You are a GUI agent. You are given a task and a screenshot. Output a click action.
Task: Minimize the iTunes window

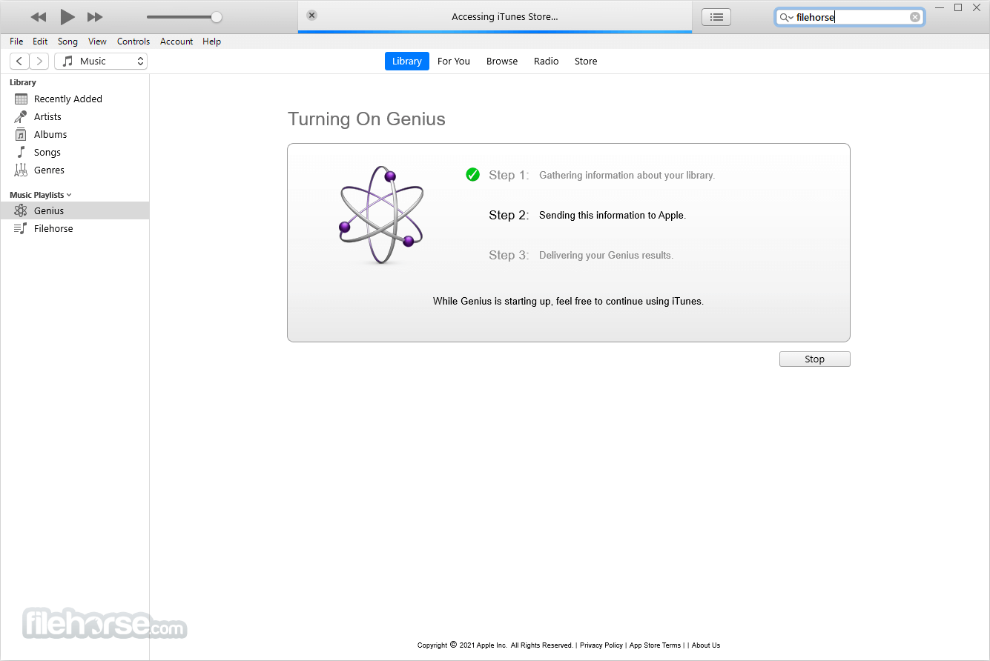click(x=940, y=7)
